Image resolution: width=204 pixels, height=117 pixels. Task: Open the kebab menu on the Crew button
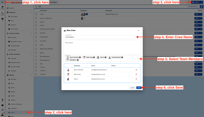click(x=202, y=2)
